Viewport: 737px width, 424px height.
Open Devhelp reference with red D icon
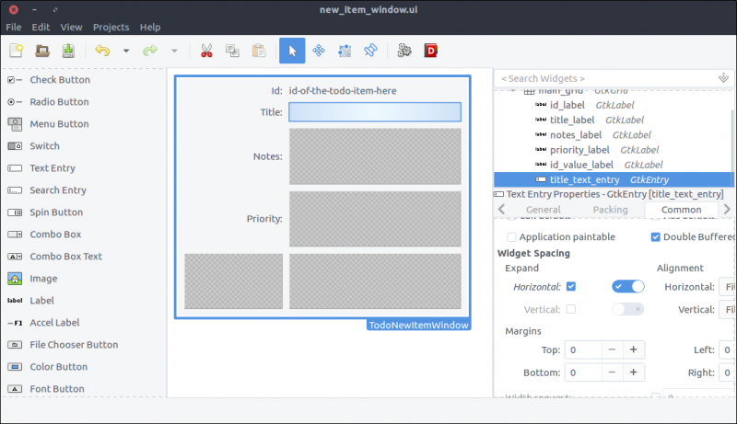(x=430, y=52)
